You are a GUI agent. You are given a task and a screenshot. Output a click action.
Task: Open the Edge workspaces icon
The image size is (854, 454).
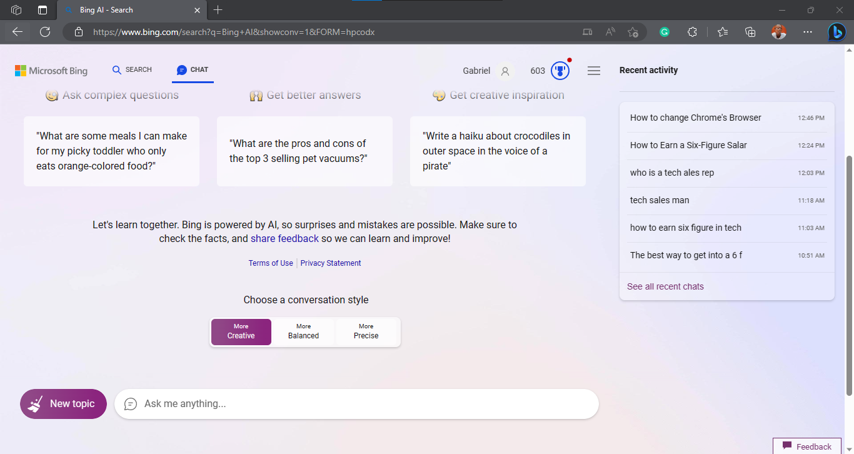17,10
